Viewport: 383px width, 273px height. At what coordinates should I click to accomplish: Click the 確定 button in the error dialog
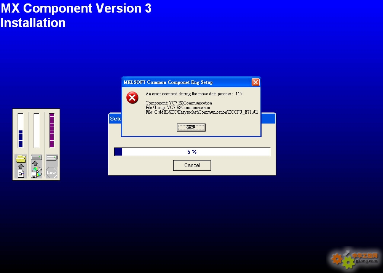(191, 127)
